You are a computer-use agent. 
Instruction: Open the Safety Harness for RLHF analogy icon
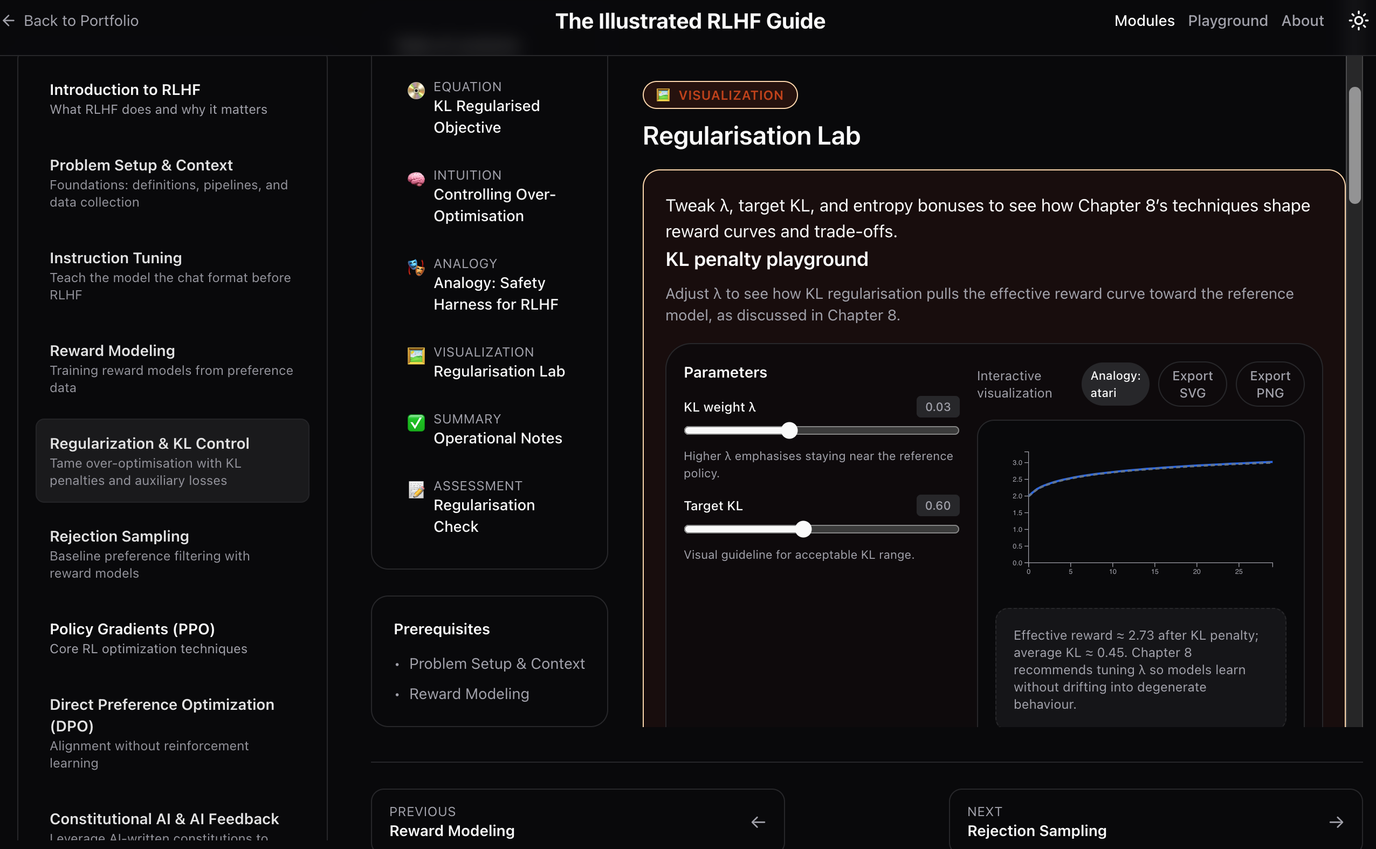point(416,268)
